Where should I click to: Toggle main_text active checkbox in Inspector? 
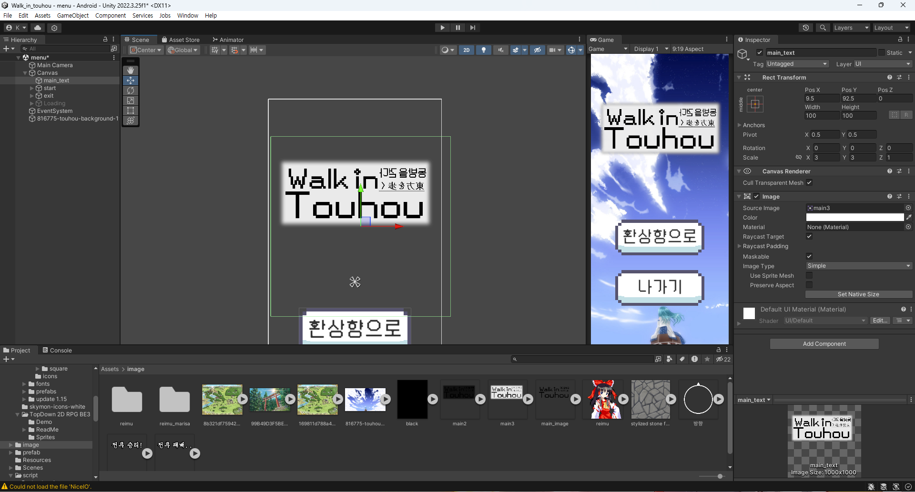pyautogui.click(x=760, y=53)
